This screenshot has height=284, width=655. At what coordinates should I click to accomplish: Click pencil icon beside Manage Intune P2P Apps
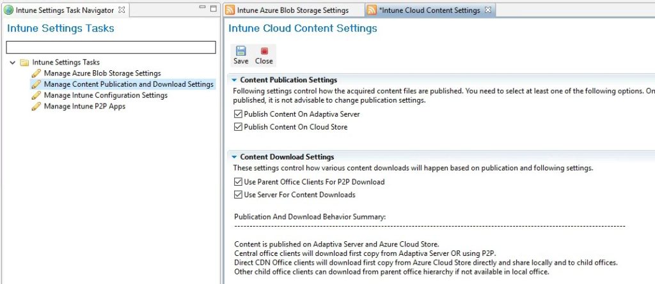click(36, 107)
